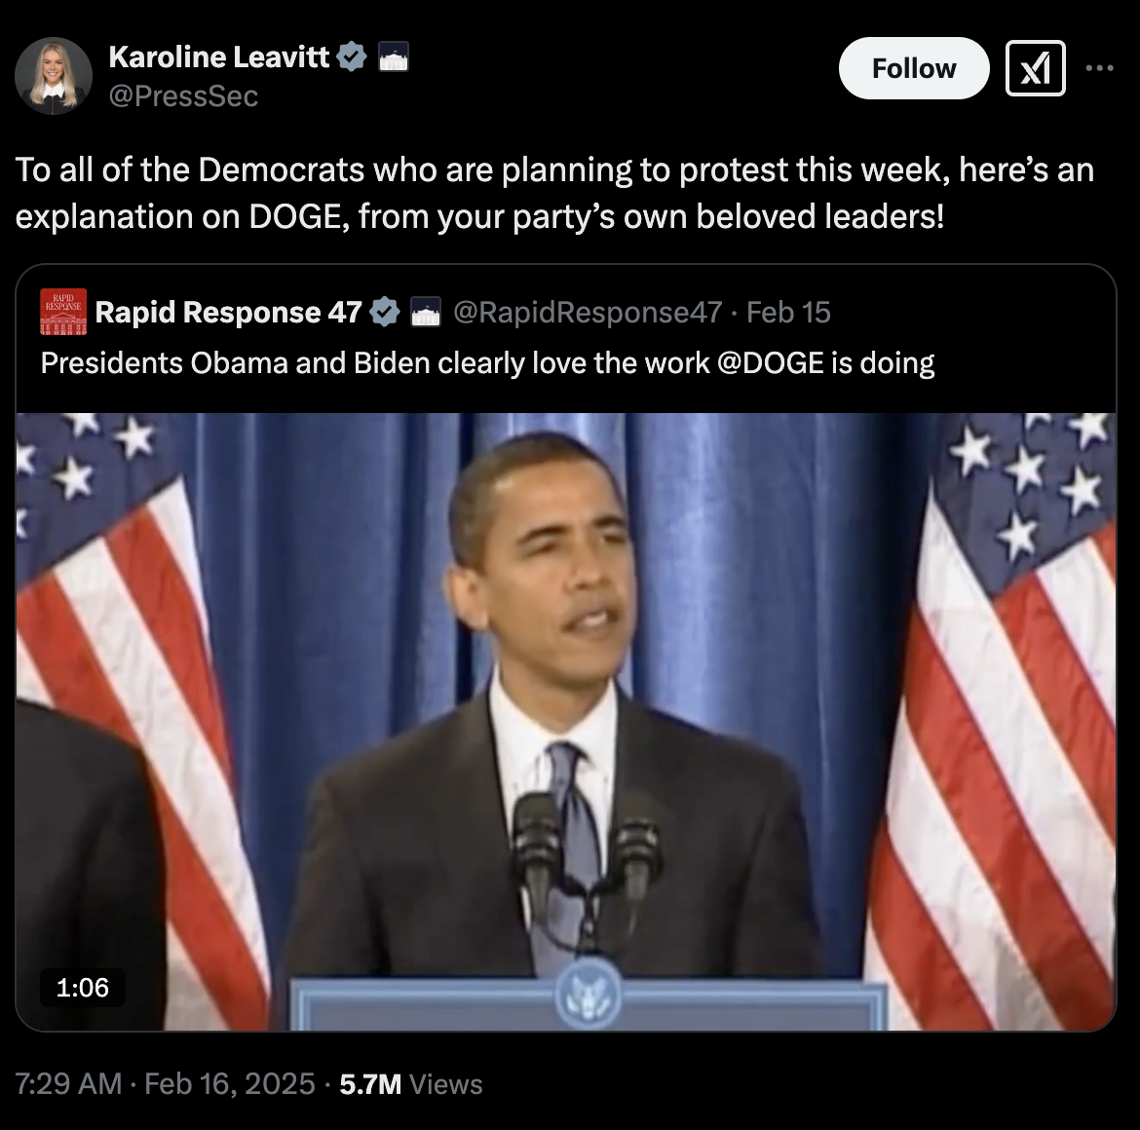Click the blue verified badge beside Karoline Leavitt
This screenshot has width=1140, height=1130.
(352, 56)
